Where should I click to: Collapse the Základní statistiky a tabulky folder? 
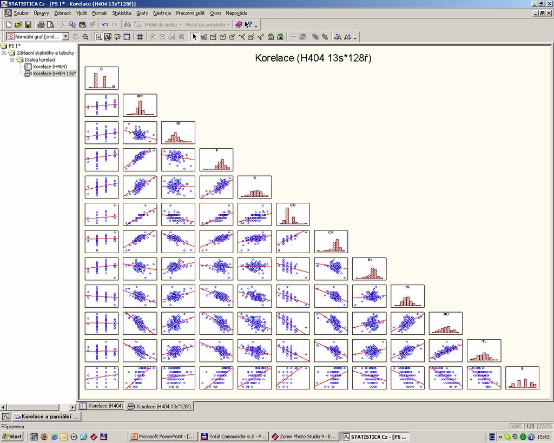point(4,52)
